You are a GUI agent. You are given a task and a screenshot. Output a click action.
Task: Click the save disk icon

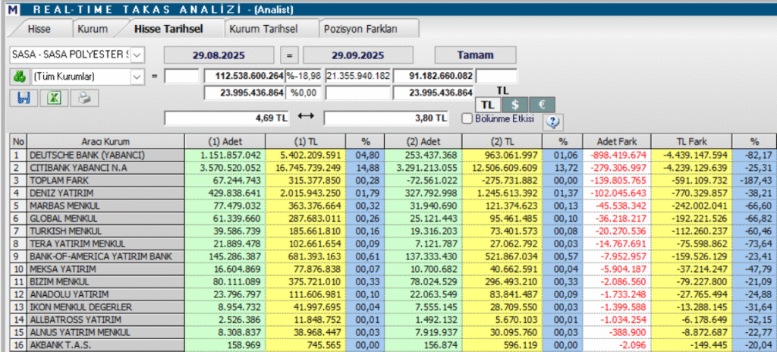pyautogui.click(x=22, y=97)
